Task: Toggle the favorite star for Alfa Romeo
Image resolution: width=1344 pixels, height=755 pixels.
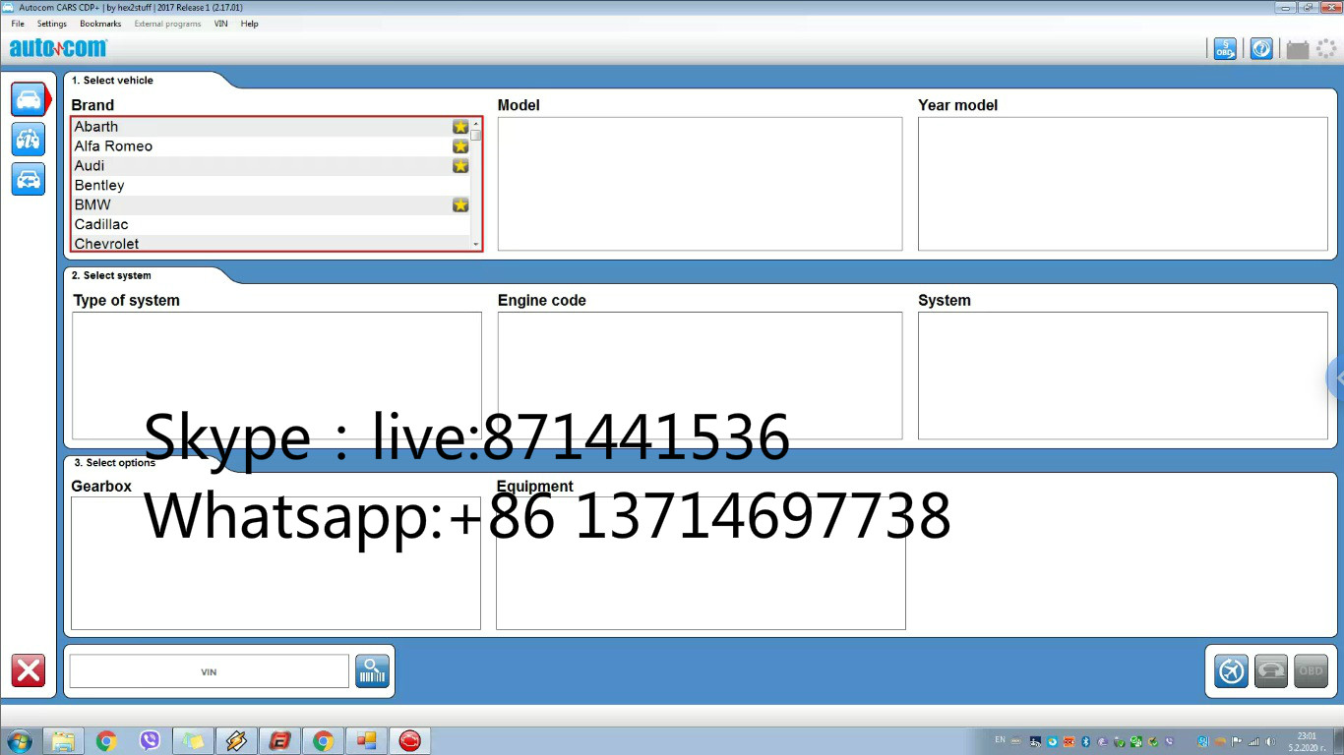Action: tap(460, 146)
